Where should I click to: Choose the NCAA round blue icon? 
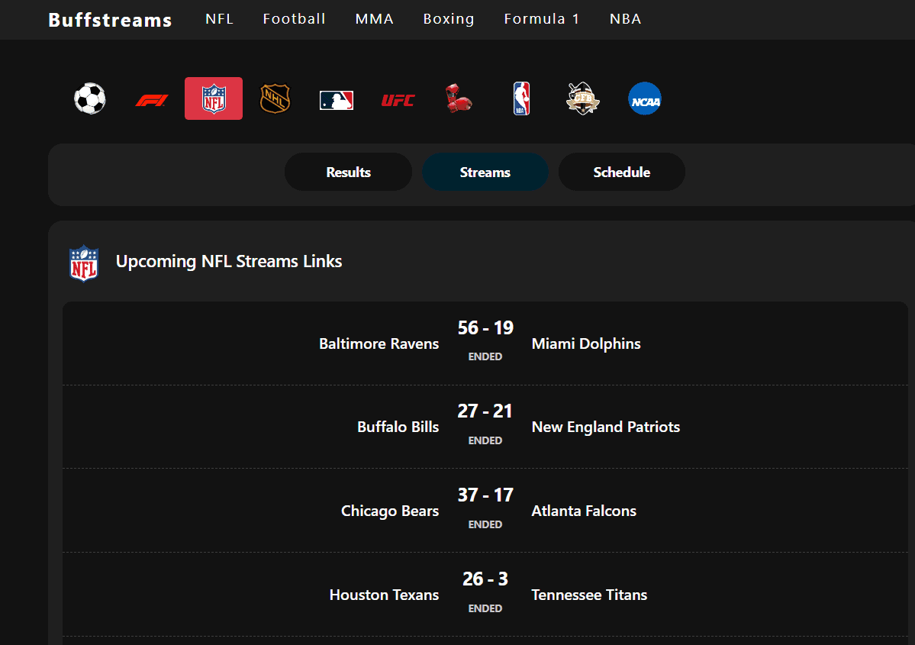coord(645,98)
